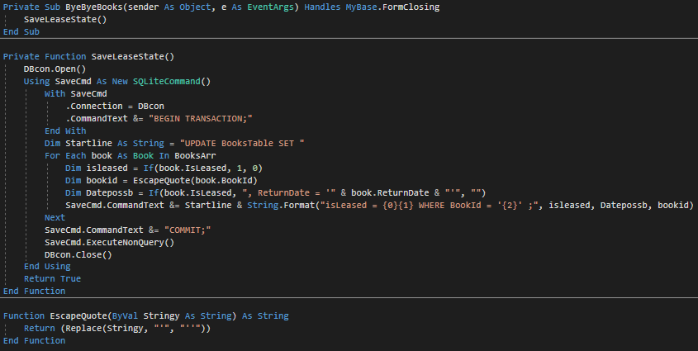Screen dimensions: 698x351
Task: Click the 'Dim isleased' variable
Action: click(107, 168)
